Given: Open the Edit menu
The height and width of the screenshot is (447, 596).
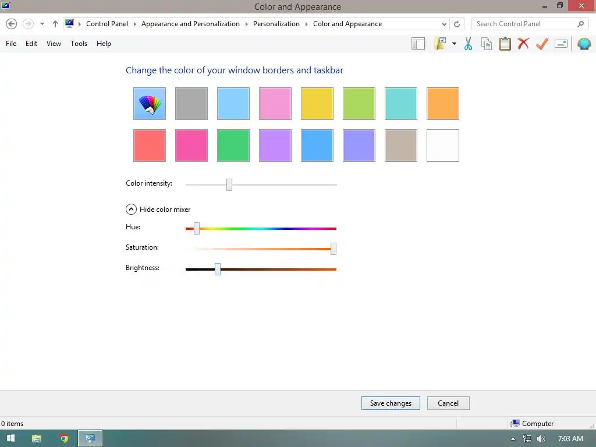Looking at the screenshot, I should (31, 43).
